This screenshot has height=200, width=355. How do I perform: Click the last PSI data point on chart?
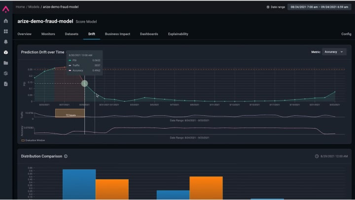coord(335,92)
